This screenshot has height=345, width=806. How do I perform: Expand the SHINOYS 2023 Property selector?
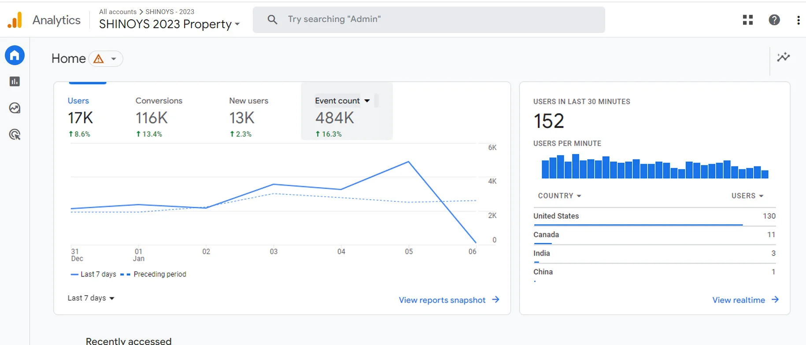pos(170,24)
